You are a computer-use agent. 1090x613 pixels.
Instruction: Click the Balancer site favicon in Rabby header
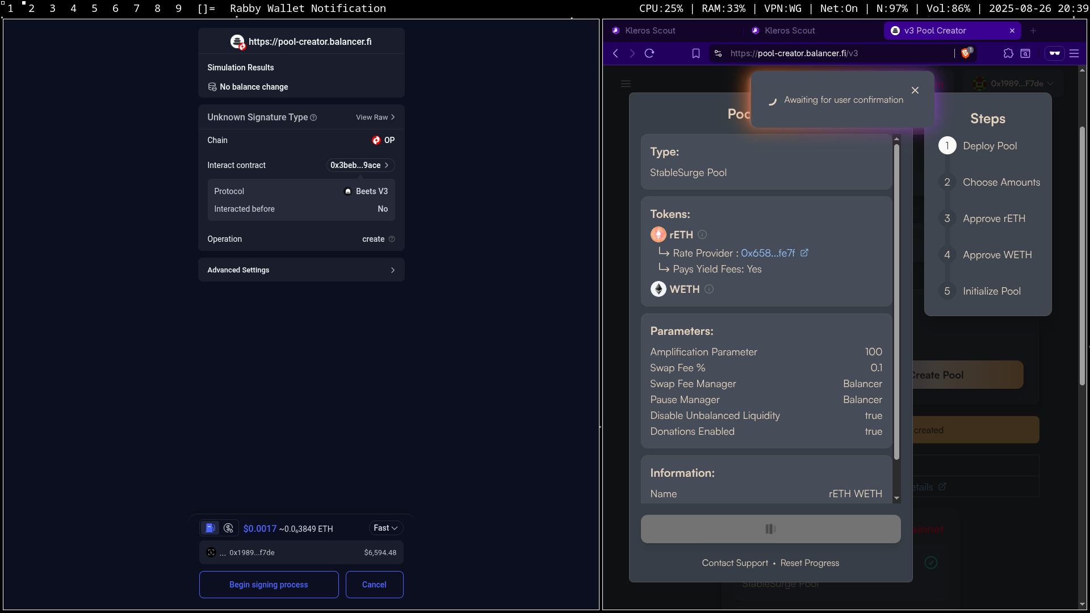[x=237, y=42]
